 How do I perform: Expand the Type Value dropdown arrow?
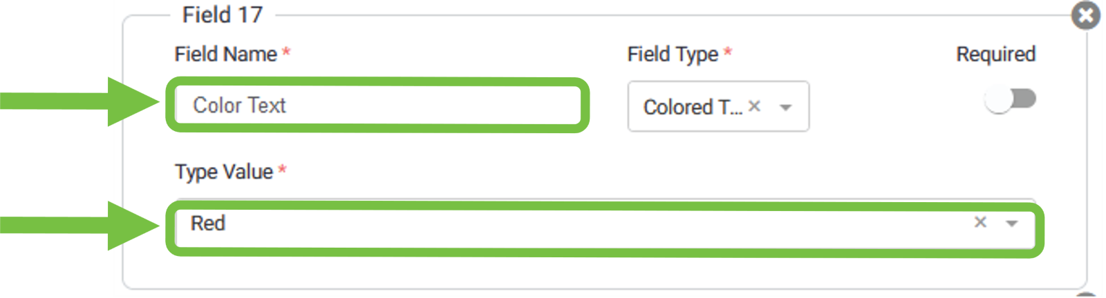(x=1012, y=223)
